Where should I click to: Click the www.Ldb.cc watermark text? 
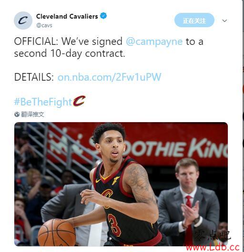click(x=213, y=248)
